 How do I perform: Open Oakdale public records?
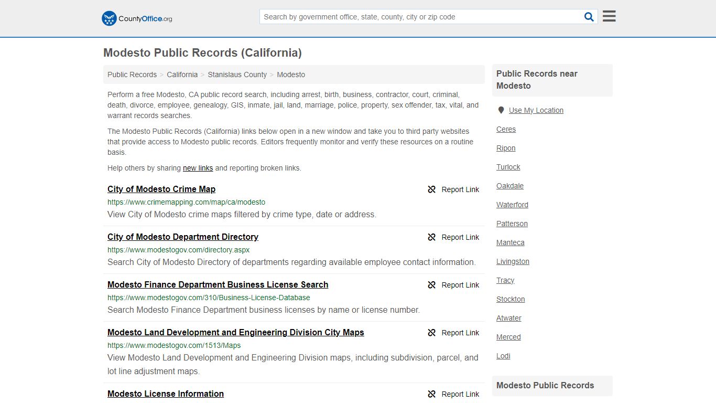[x=510, y=186]
